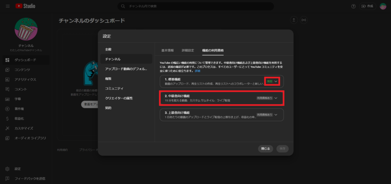Open the hamburger navigation menu
Screen dimensions: 391x184
8,6
